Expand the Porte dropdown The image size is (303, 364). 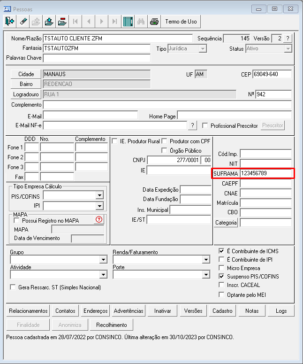click(x=206, y=275)
